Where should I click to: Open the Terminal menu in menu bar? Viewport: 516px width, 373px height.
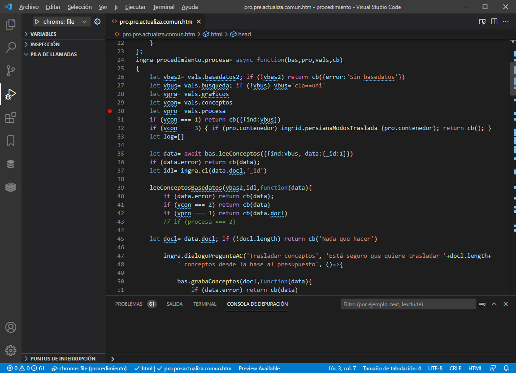tap(164, 7)
